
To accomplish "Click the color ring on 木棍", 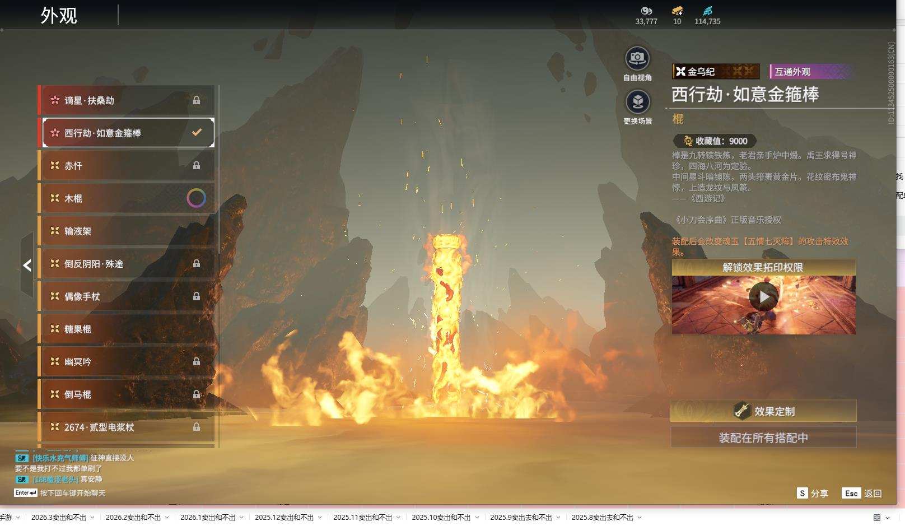I will [x=196, y=198].
